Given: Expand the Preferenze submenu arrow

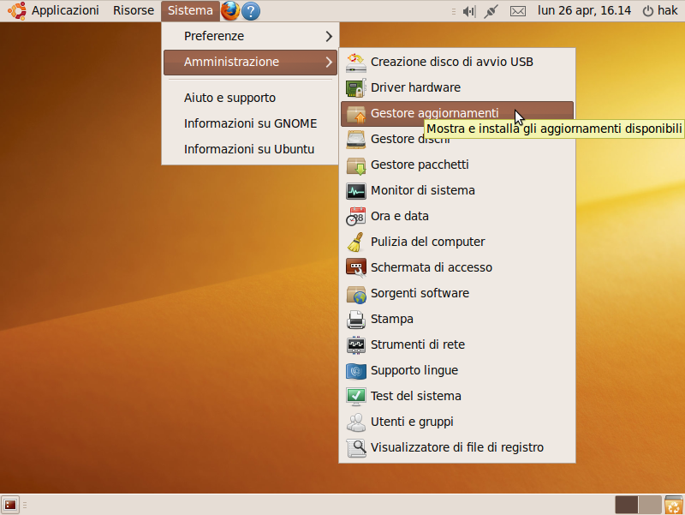Looking at the screenshot, I should 329,36.
